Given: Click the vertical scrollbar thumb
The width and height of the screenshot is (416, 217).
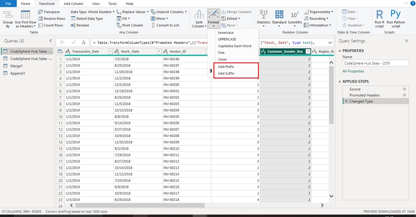Looking at the screenshot, I should (x=331, y=95).
